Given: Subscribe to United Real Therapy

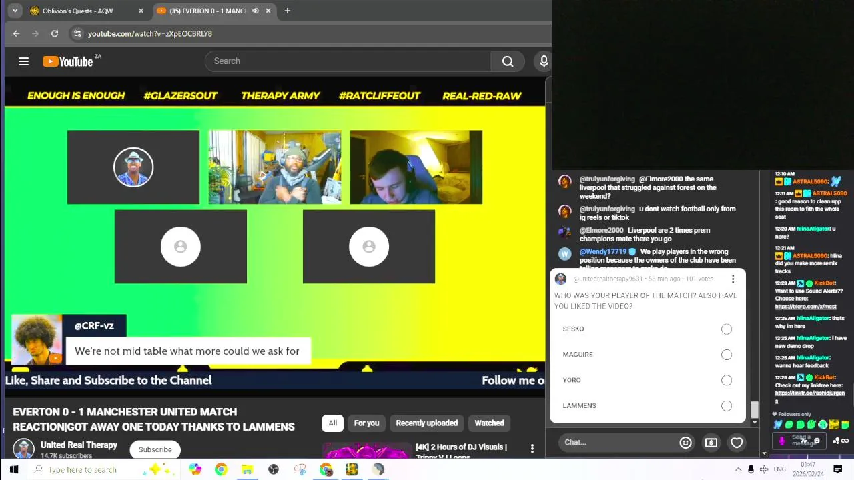Looking at the screenshot, I should 155,449.
